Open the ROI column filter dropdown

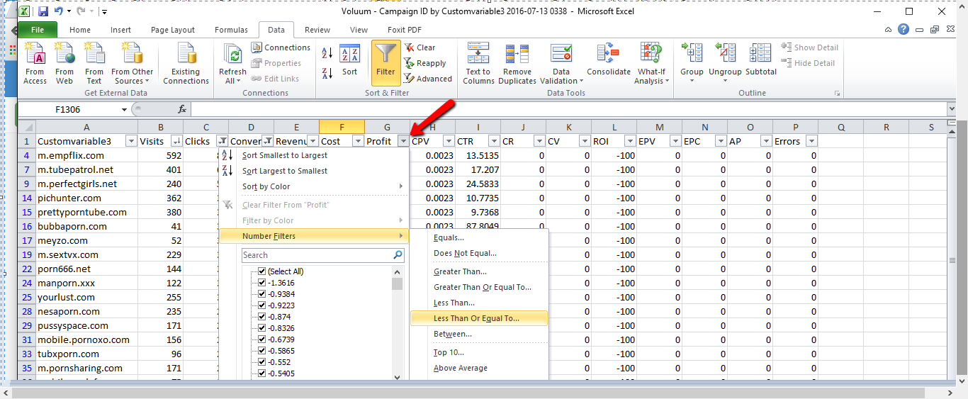click(630, 141)
